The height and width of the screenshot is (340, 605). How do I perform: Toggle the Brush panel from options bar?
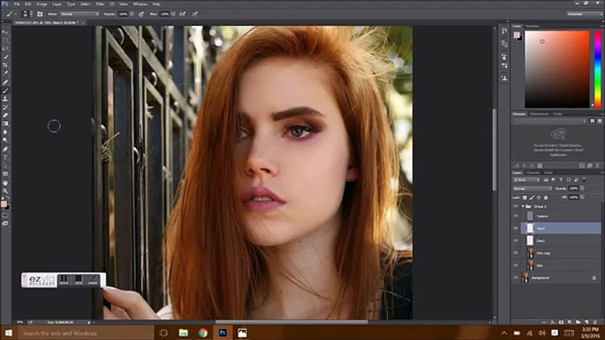[x=40, y=14]
